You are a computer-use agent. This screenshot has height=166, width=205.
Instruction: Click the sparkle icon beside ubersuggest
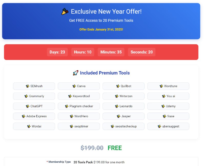(159, 126)
